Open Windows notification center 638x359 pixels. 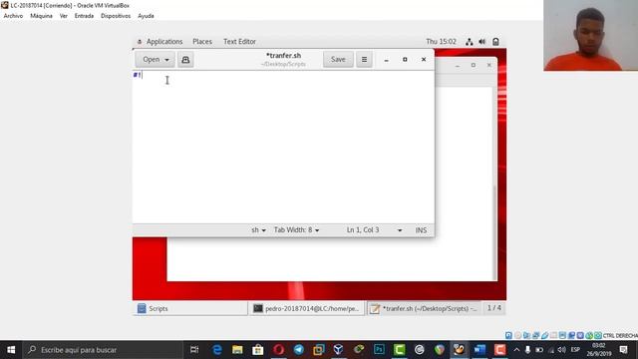point(623,350)
